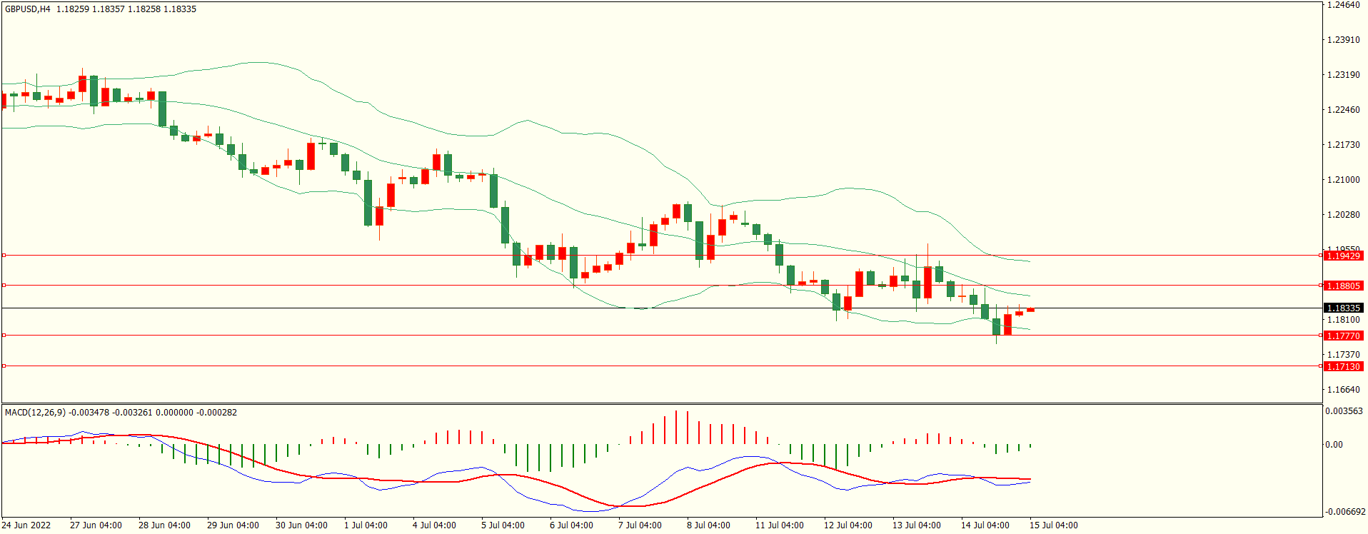This screenshot has height=534, width=1368.
Task: Click the MACD(12,26,9) indicator label
Action: pos(35,413)
